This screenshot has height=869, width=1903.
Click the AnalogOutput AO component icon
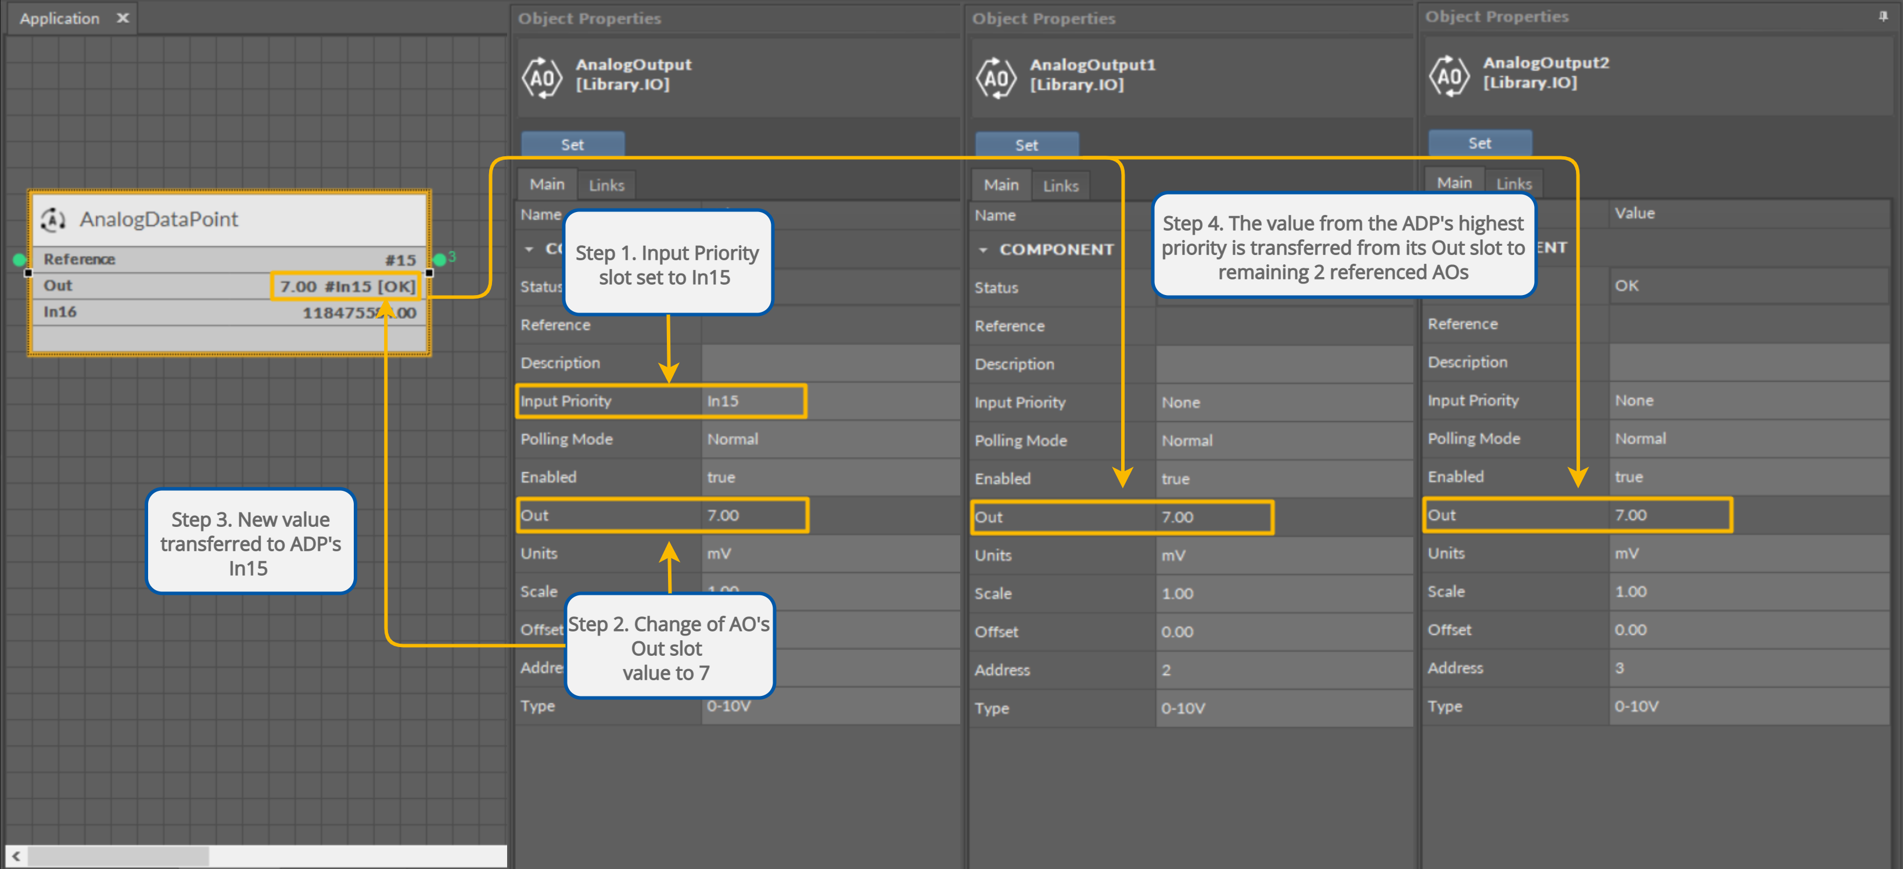(x=543, y=78)
